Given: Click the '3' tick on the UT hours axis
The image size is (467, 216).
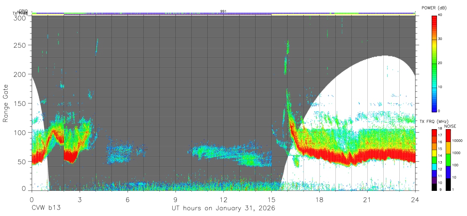Looking at the screenshot, I should [x=79, y=199].
